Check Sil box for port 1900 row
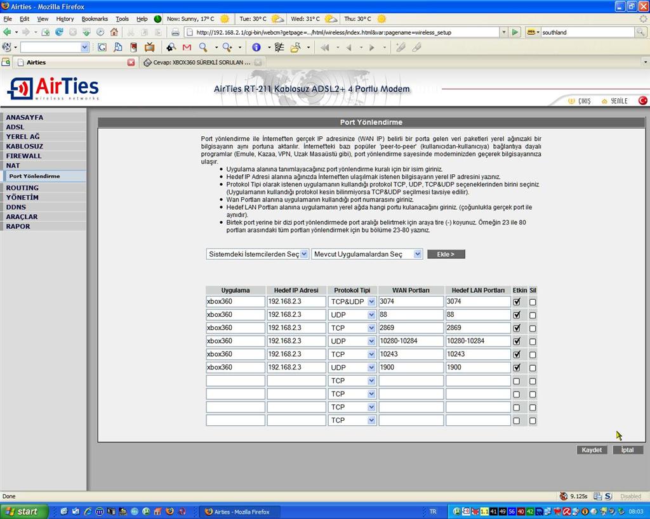The height and width of the screenshot is (519, 650). [x=533, y=368]
